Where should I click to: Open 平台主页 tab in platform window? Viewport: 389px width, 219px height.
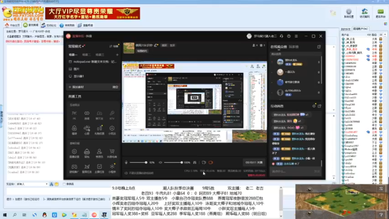[x=13, y=25]
